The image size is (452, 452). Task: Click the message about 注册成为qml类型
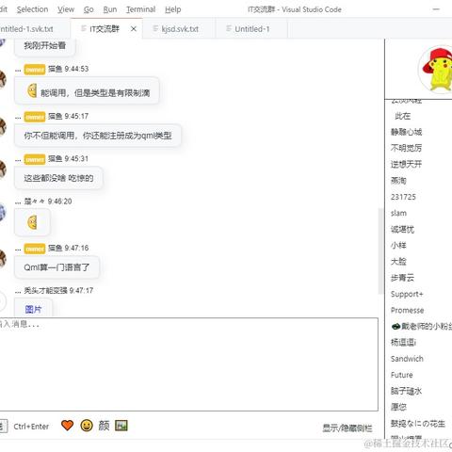point(98,136)
